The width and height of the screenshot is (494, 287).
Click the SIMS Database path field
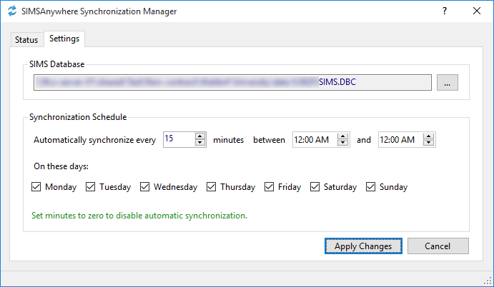point(232,82)
